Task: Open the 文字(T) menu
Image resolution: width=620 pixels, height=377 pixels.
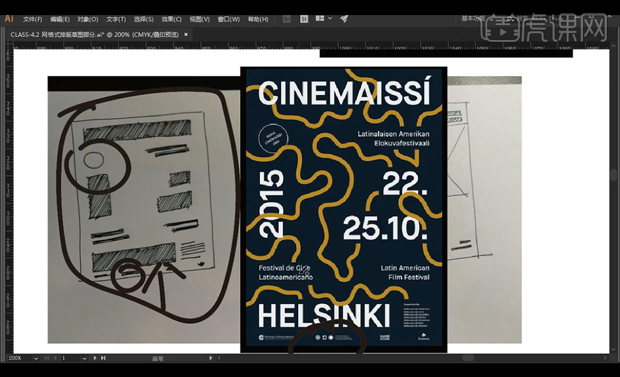Action: coord(116,19)
